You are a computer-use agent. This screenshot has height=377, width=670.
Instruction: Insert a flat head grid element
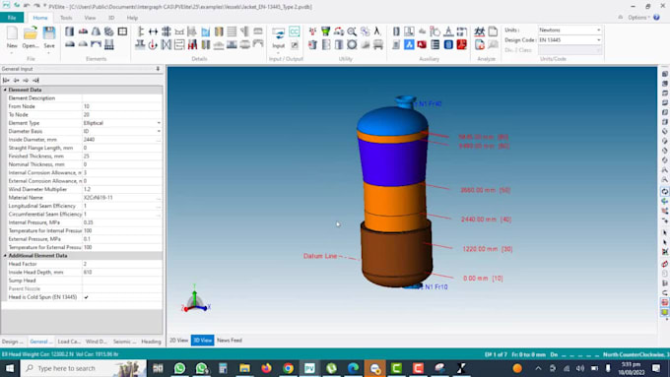pyautogui.click(x=122, y=31)
